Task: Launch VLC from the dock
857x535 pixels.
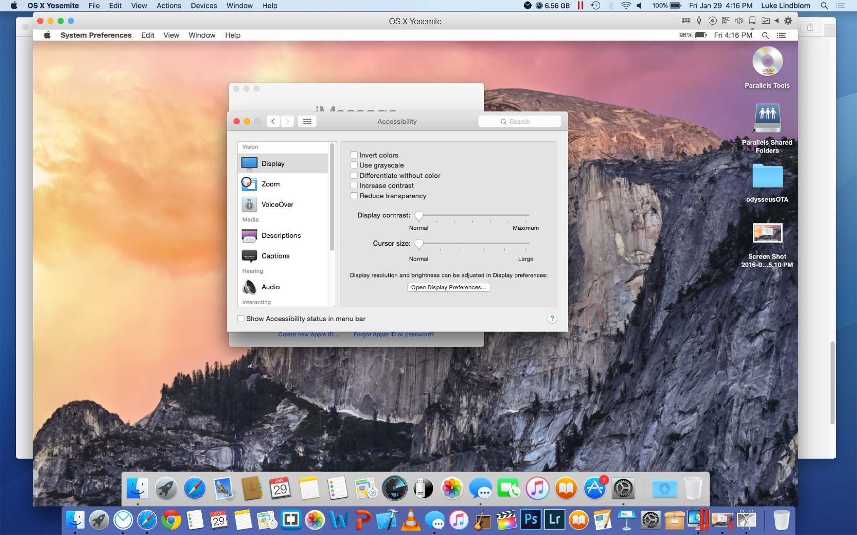Action: point(411,520)
